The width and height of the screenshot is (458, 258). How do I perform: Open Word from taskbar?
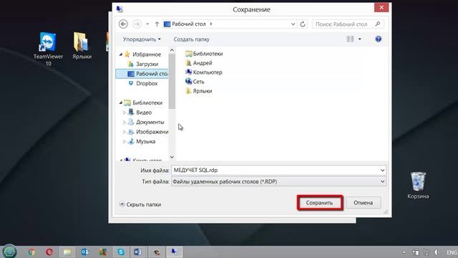point(138,252)
